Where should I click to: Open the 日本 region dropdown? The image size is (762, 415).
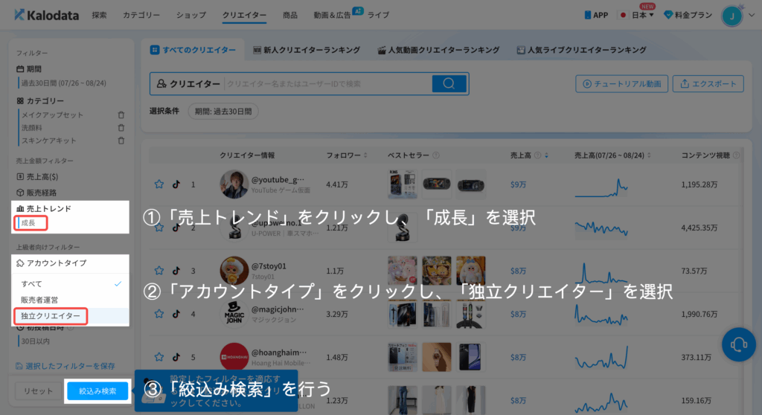click(x=637, y=15)
